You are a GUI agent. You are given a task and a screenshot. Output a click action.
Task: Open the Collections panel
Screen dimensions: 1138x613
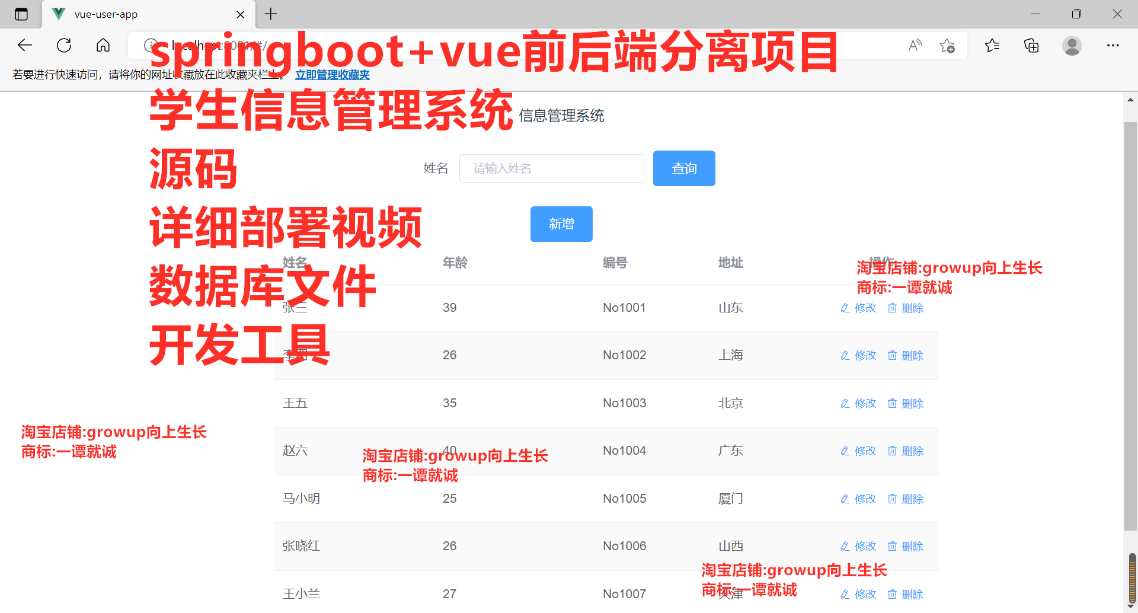(1031, 45)
